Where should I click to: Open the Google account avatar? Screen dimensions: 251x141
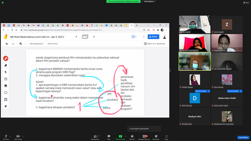164,37
